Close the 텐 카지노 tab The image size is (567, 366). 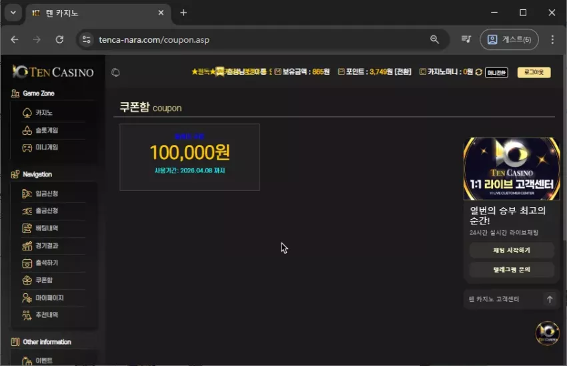[161, 13]
